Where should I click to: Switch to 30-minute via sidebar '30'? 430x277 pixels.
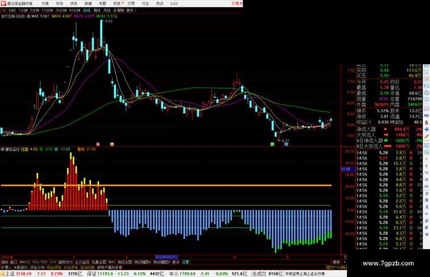click(427, 180)
